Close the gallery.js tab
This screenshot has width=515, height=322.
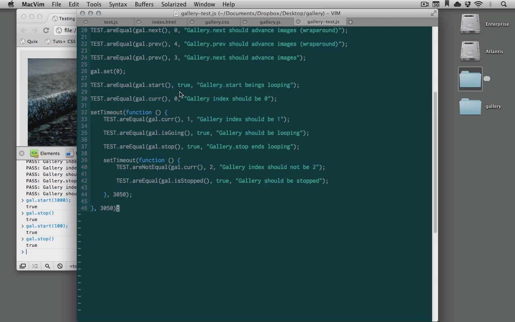[245, 22]
